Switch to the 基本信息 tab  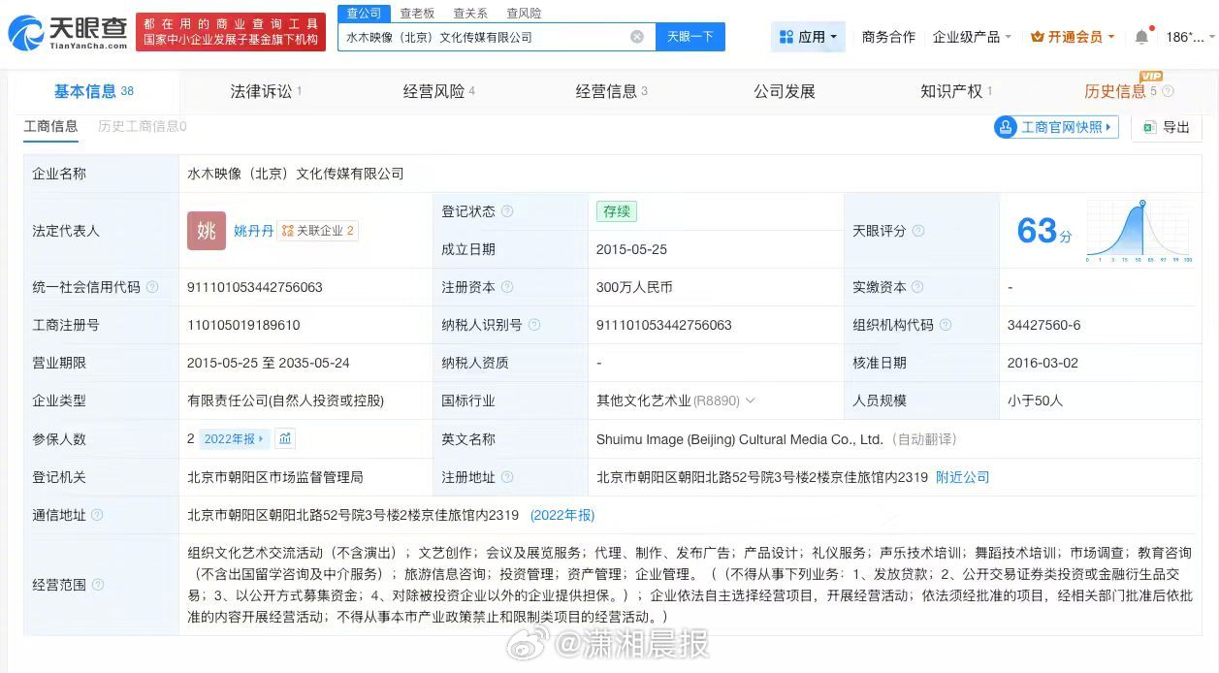coord(93,91)
